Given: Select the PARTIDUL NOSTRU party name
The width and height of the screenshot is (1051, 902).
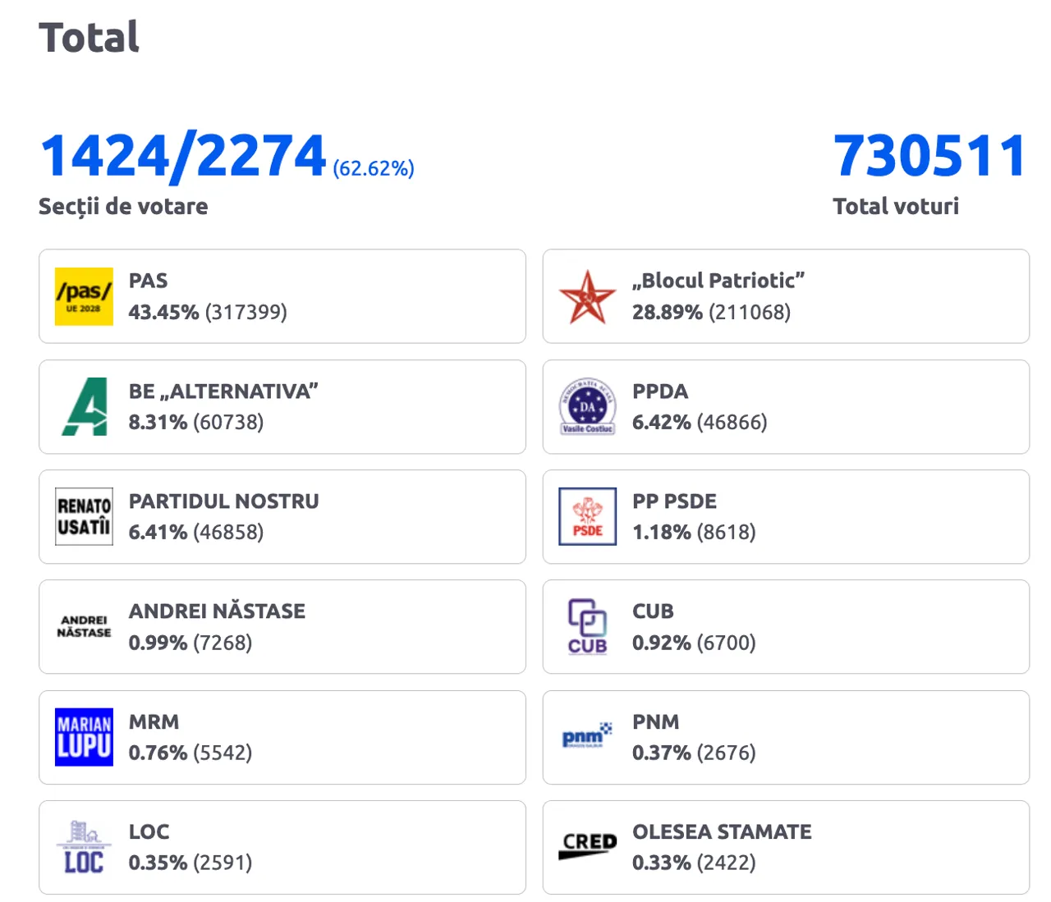Looking at the screenshot, I should coord(223,501).
